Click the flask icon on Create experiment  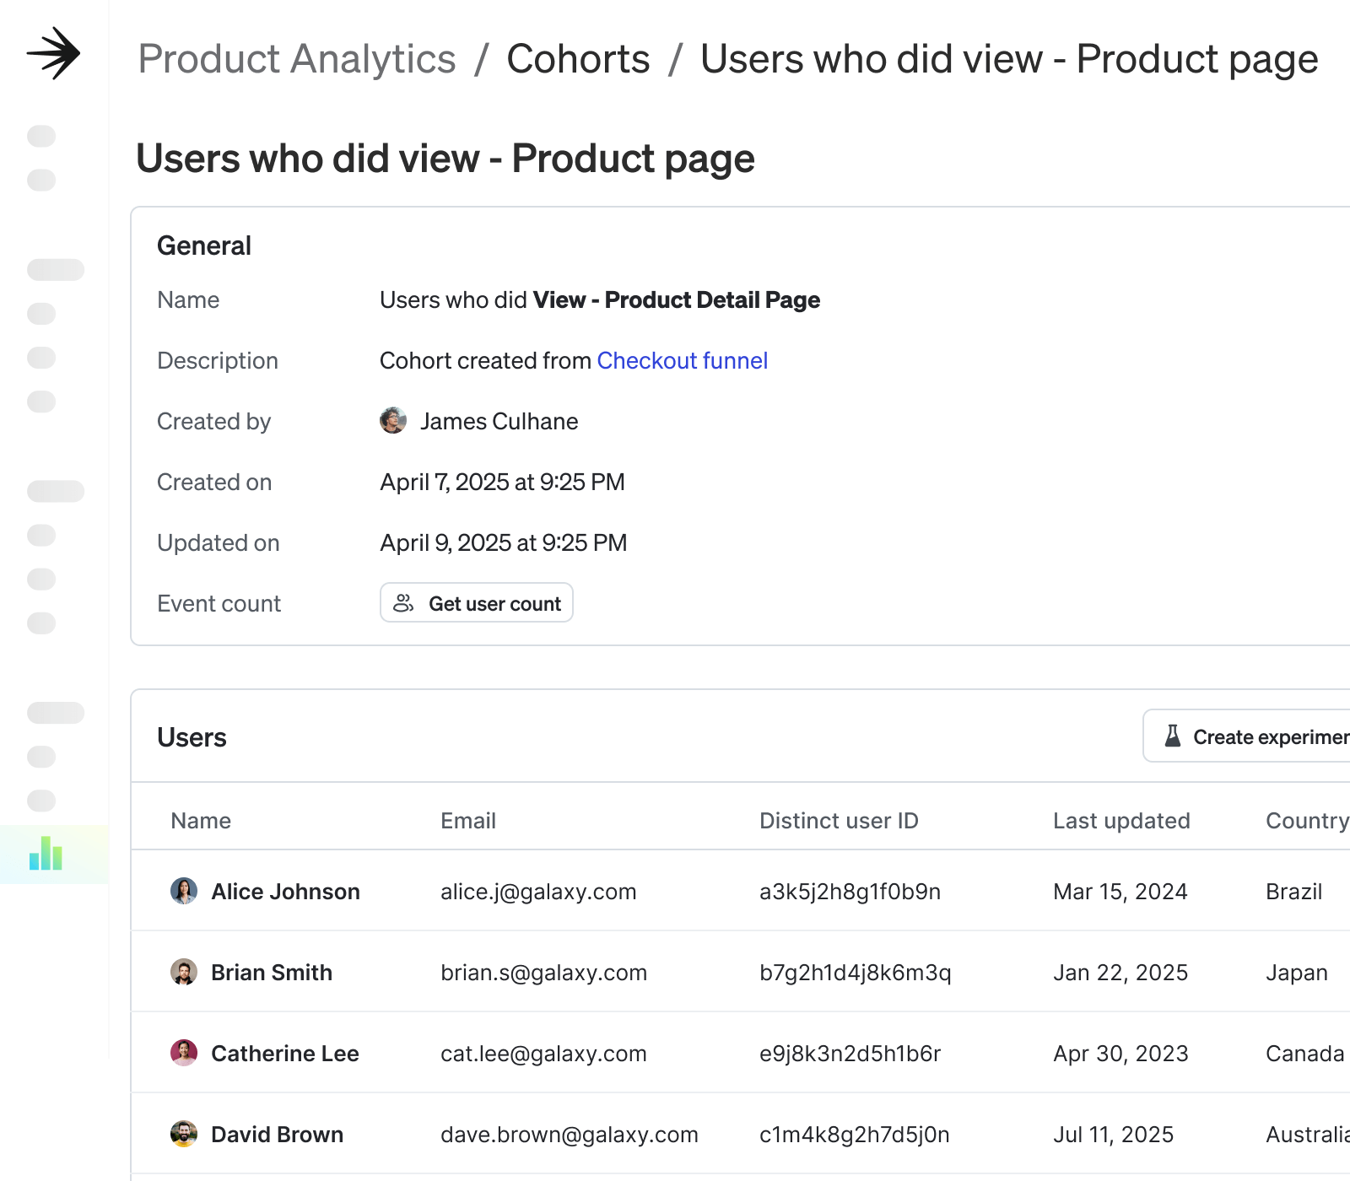1173,736
